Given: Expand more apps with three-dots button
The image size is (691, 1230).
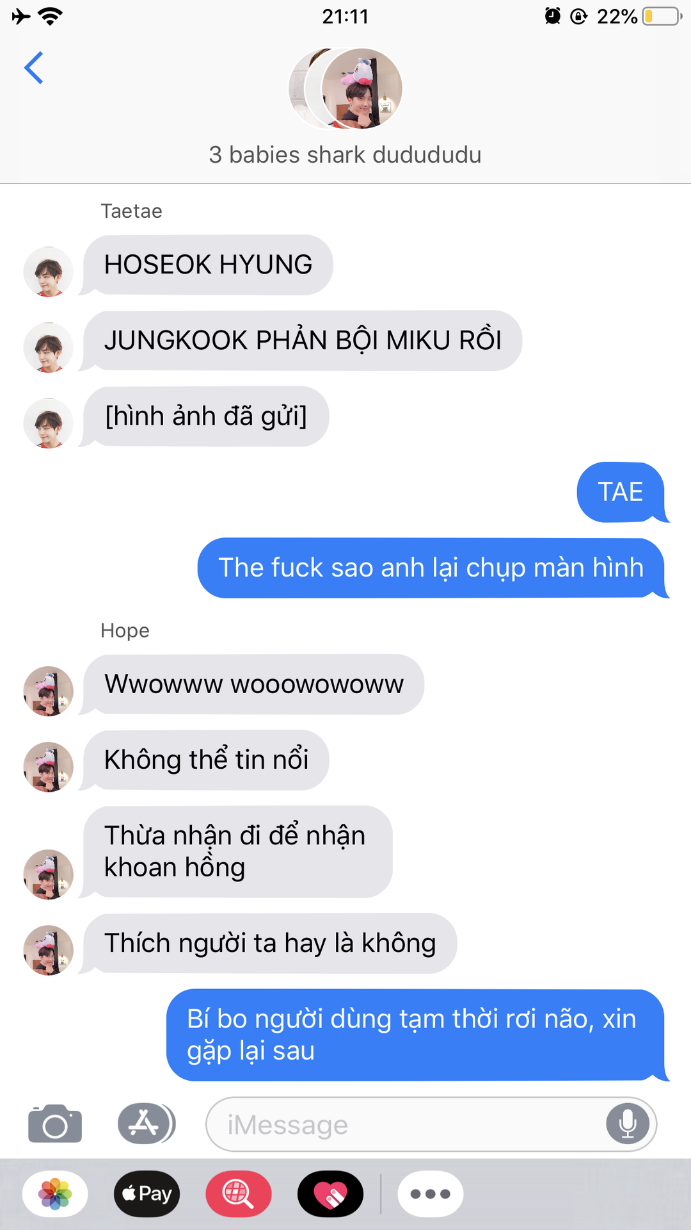Looking at the screenshot, I should pyautogui.click(x=431, y=1193).
